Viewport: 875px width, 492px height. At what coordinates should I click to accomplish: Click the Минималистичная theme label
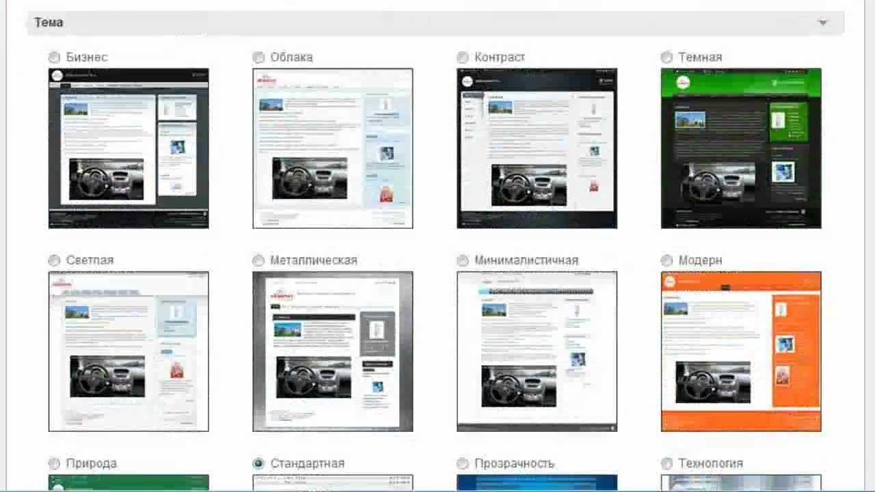point(526,260)
